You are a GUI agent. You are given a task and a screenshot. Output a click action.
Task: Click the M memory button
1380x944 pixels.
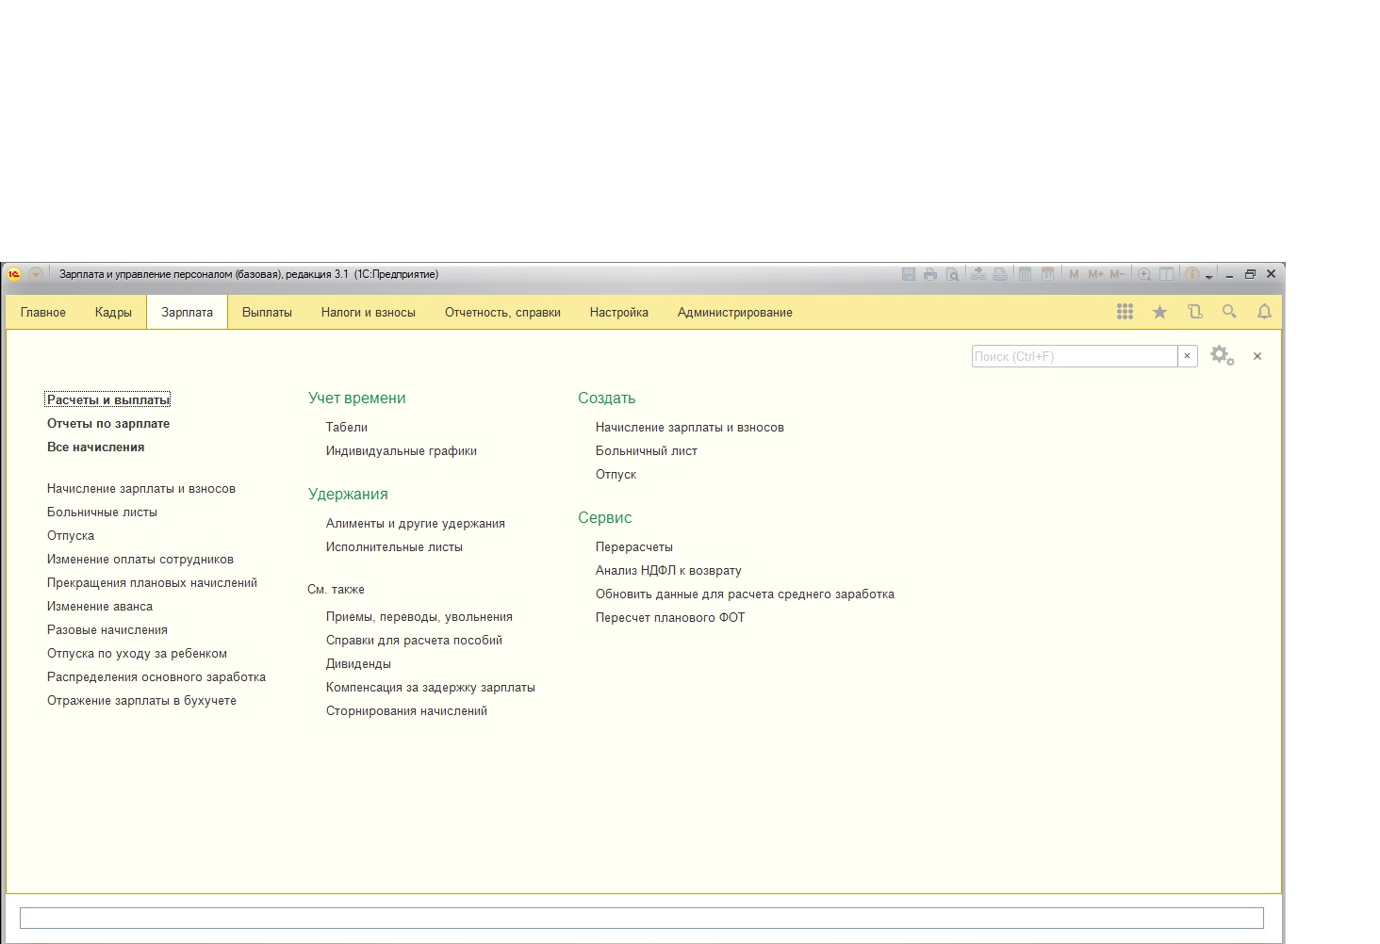click(1074, 274)
